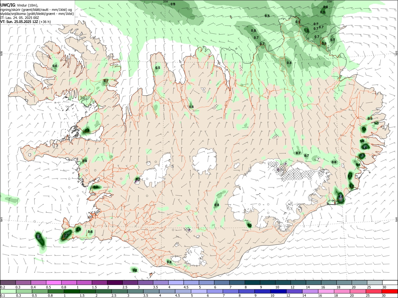This screenshot has width=398, height=298.
Task: Click the white swatch after 30 in the top legend row
Action: tap(390, 282)
